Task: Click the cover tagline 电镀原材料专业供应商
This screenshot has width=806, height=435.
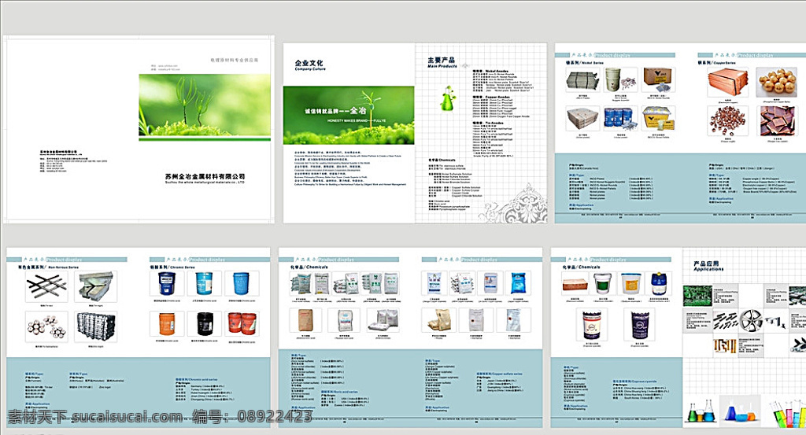Action: pos(235,60)
